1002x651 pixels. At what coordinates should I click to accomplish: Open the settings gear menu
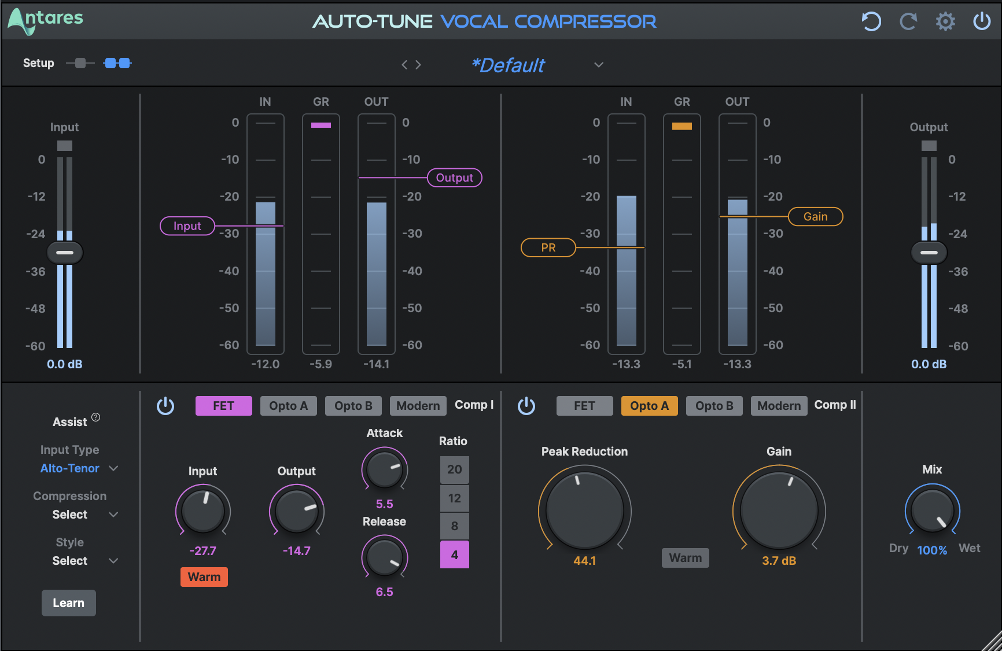click(945, 21)
